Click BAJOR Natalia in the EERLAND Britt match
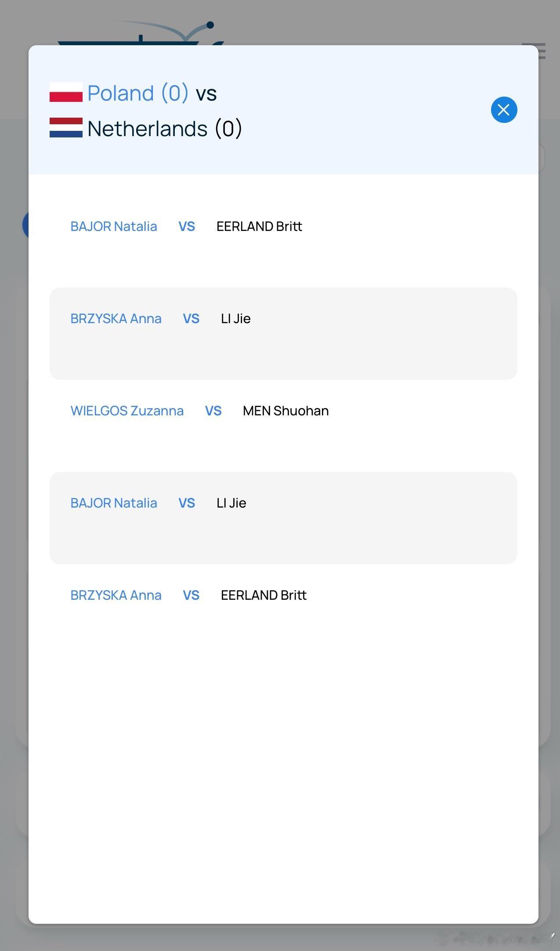 tap(114, 227)
